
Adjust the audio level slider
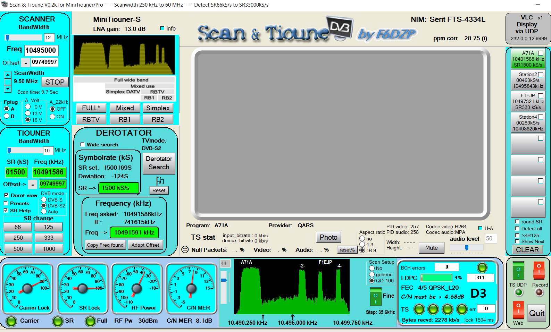tap(467, 247)
